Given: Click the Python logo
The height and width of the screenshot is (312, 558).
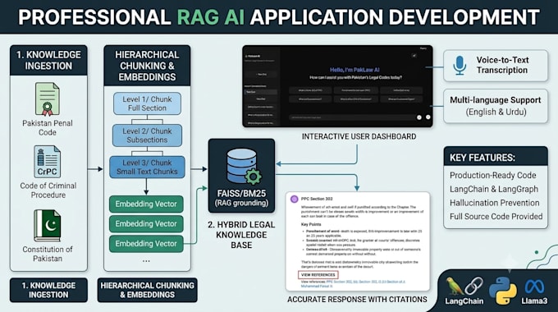Looking at the screenshot, I should (503, 291).
